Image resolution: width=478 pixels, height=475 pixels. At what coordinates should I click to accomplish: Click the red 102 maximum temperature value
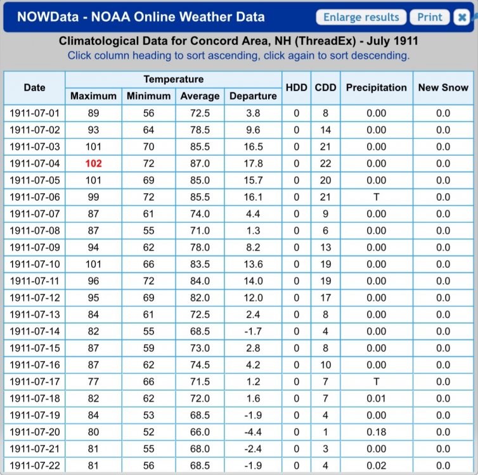coord(93,163)
